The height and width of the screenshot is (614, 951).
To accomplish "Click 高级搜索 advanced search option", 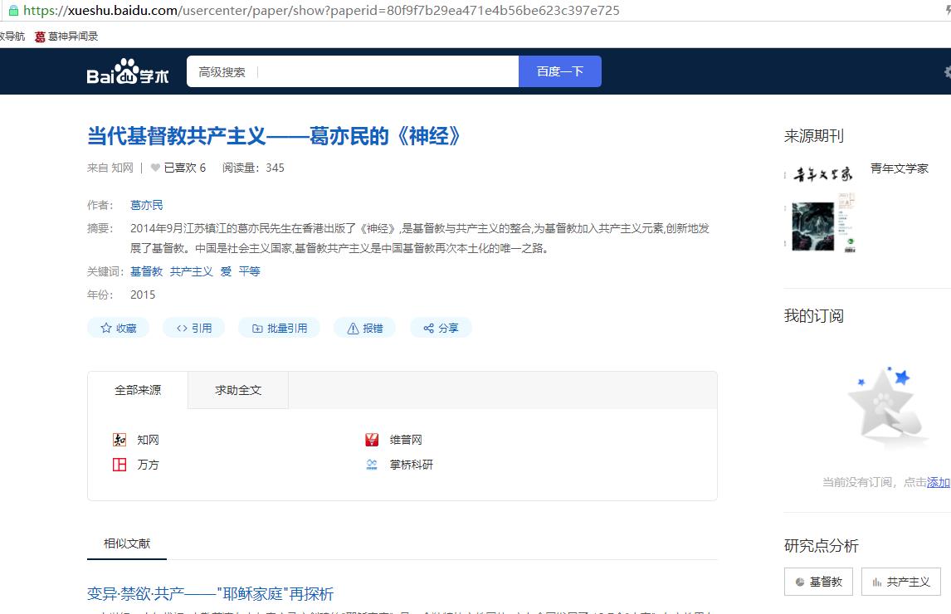I will [x=222, y=72].
